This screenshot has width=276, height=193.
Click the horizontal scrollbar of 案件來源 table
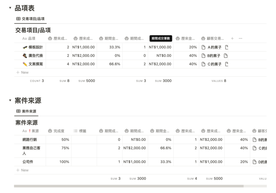pyautogui.click(x=129, y=186)
